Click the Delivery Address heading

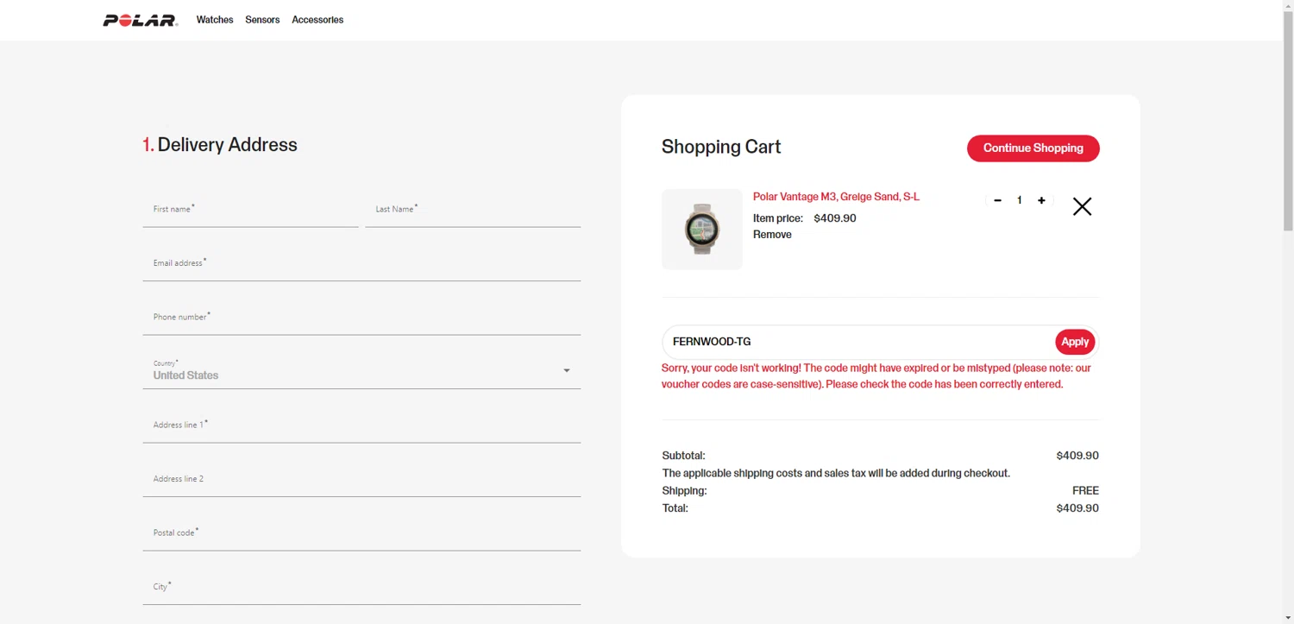(220, 145)
